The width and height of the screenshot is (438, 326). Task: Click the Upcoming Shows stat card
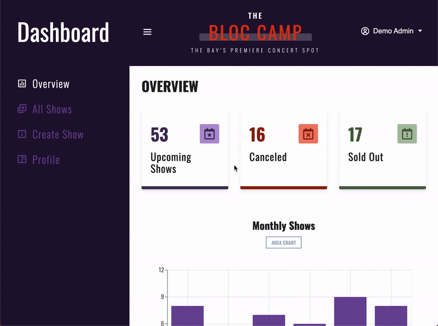tap(185, 150)
